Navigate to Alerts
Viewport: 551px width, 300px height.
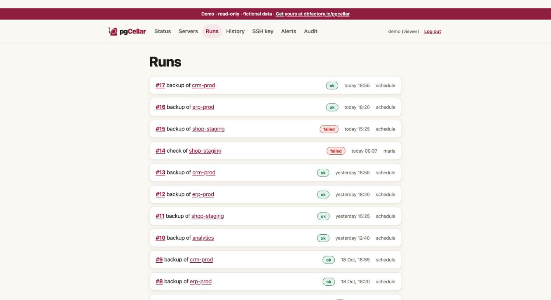[x=289, y=31]
